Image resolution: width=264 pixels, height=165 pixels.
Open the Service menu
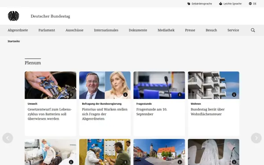coord(233,30)
